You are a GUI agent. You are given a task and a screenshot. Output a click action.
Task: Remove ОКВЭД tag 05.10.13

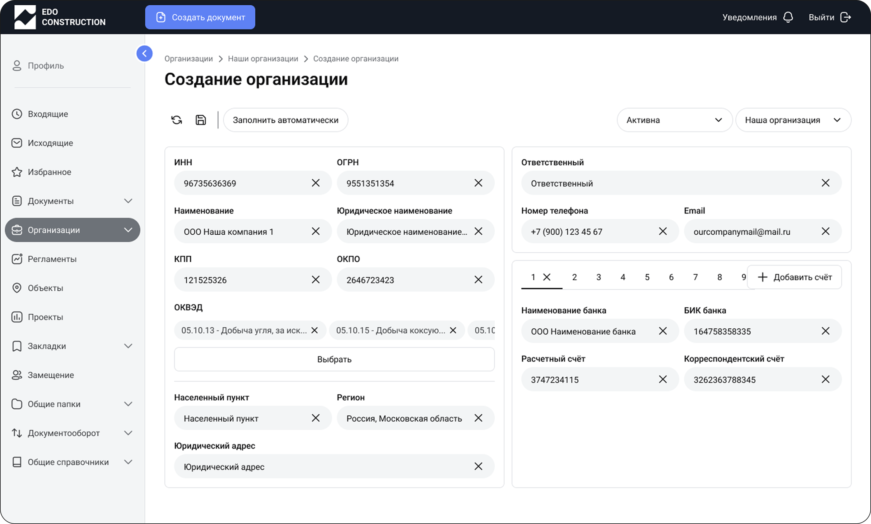[x=314, y=330]
